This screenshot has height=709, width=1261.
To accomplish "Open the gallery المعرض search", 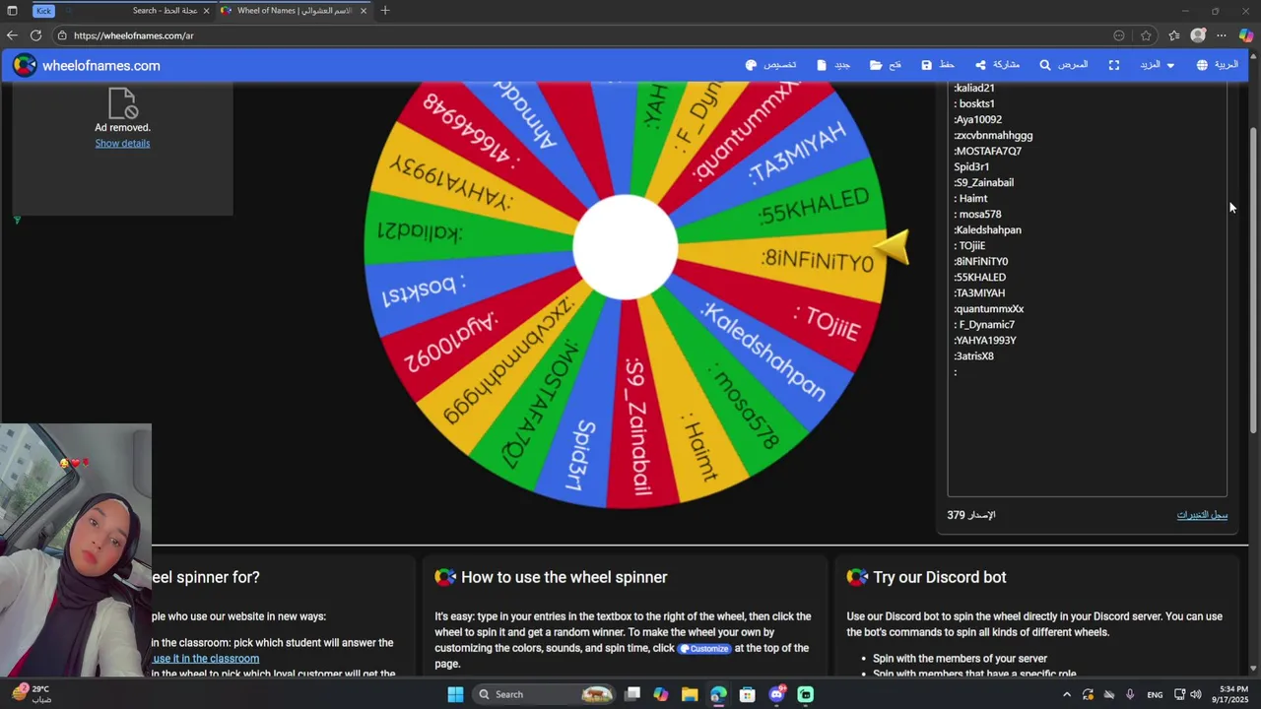I will 1064,65.
